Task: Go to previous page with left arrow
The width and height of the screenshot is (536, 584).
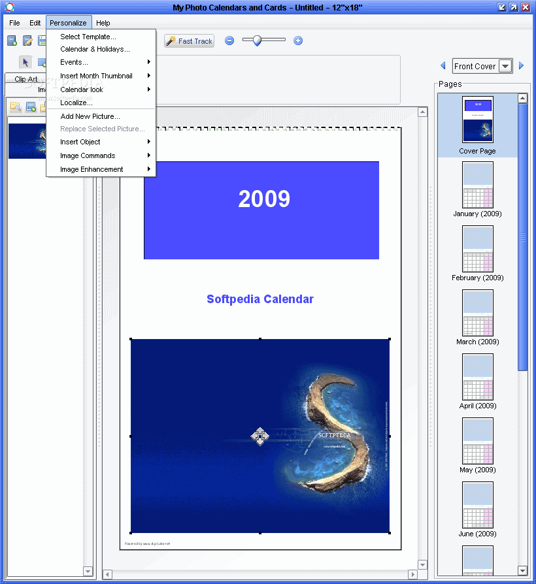Action: click(443, 66)
